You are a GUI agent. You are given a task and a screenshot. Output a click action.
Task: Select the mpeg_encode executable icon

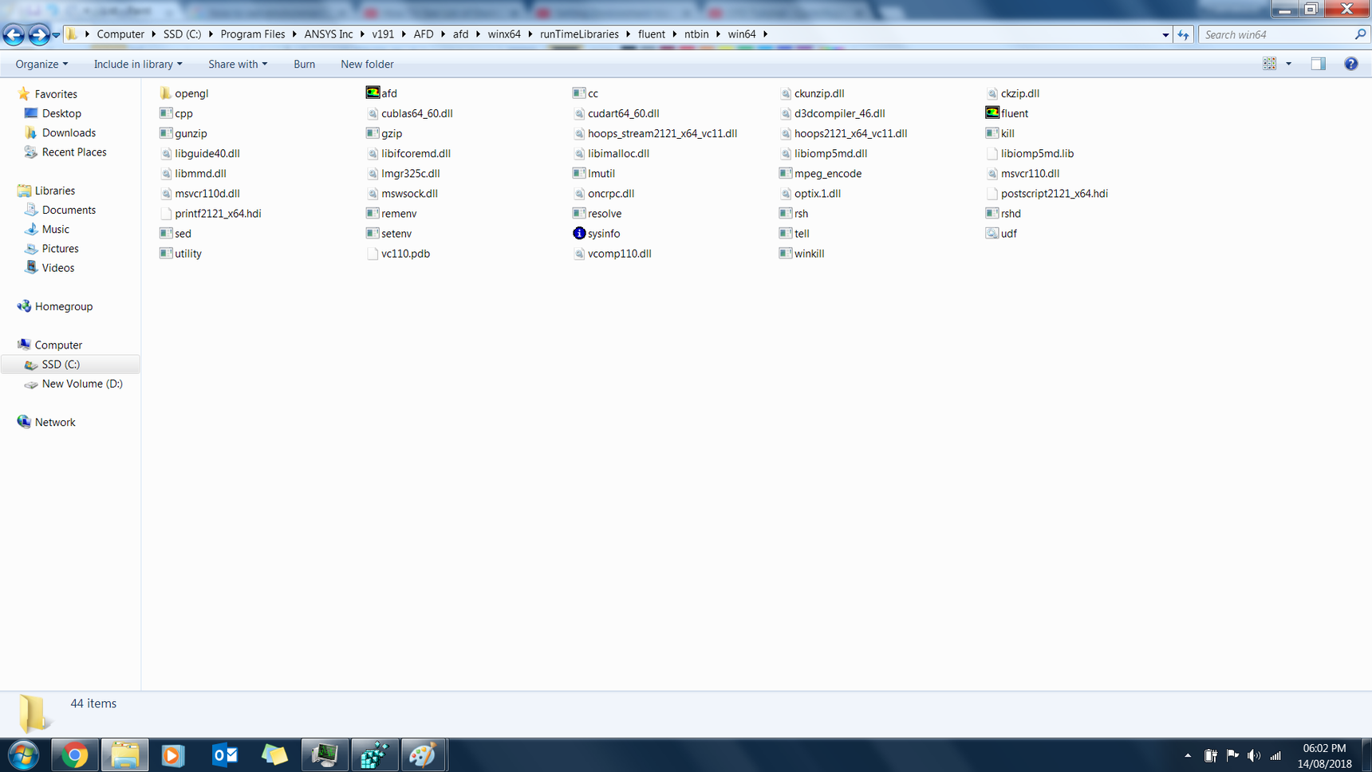click(786, 173)
